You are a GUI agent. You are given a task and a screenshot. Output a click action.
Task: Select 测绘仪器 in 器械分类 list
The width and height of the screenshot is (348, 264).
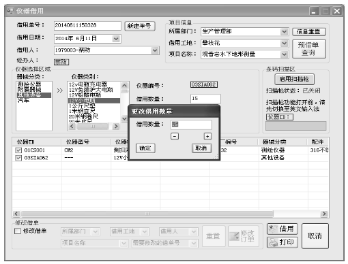pyautogui.click(x=29, y=84)
